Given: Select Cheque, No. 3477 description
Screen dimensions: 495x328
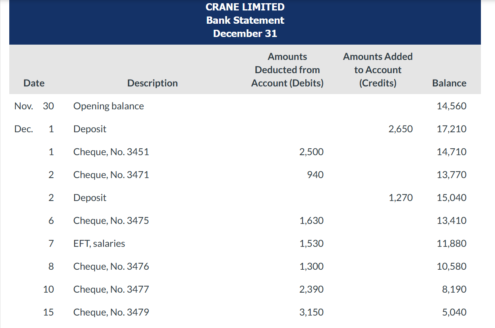Looking at the screenshot, I should (111, 289).
